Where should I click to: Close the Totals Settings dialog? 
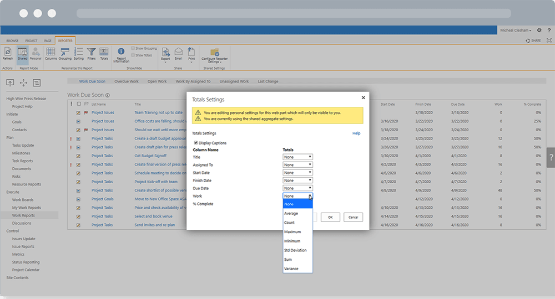point(363,97)
